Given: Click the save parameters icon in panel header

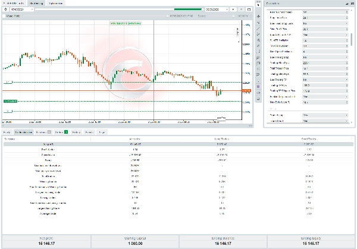Looking at the screenshot, I should coord(352,4).
